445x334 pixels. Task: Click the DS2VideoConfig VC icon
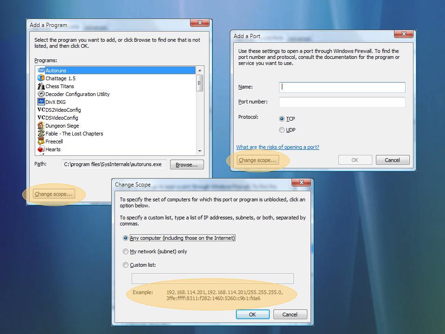41,109
